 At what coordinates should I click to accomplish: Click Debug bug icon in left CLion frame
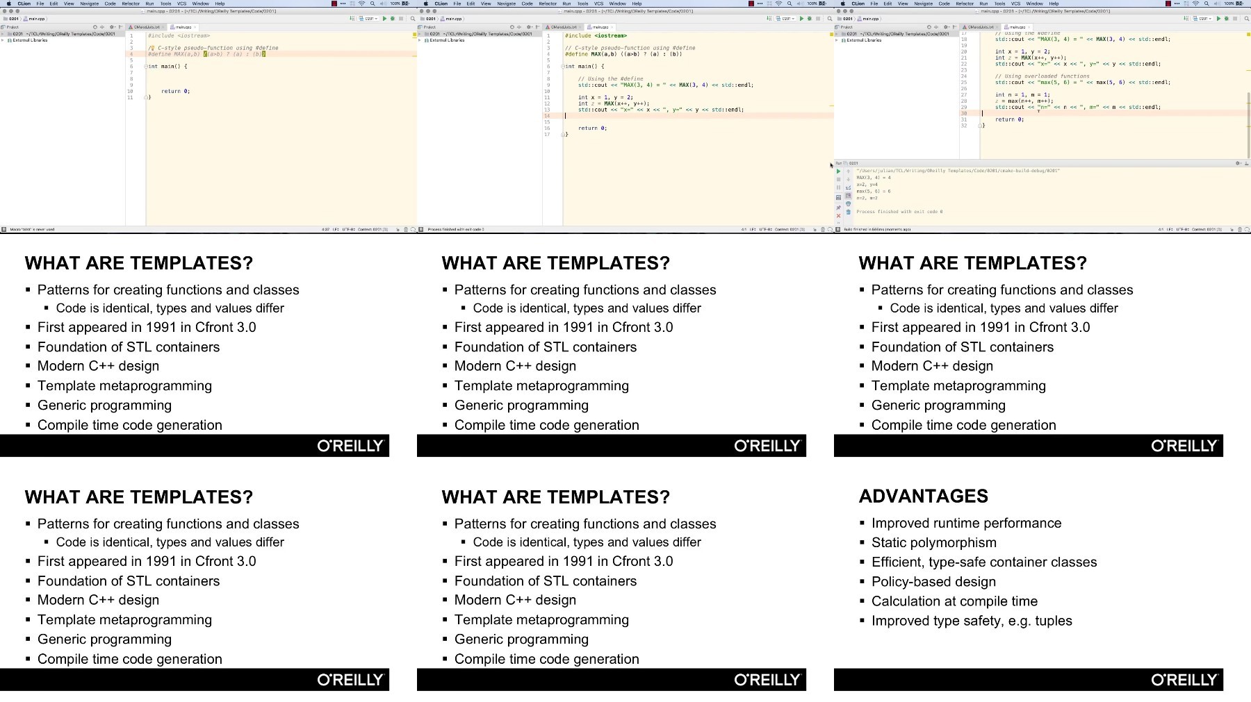393,19
